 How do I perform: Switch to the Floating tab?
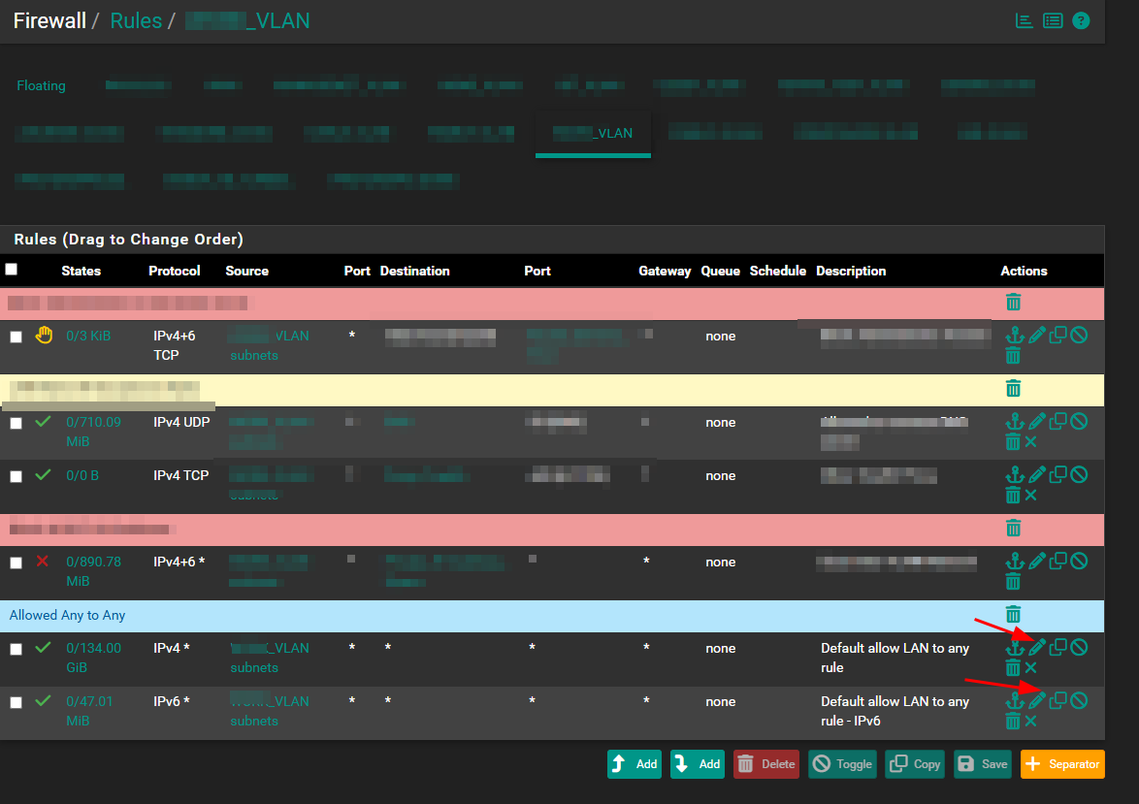coord(42,85)
